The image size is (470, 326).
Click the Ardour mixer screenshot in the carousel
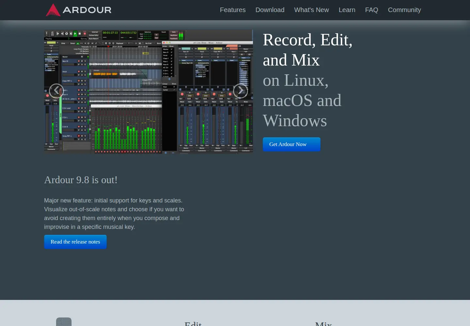point(149,92)
